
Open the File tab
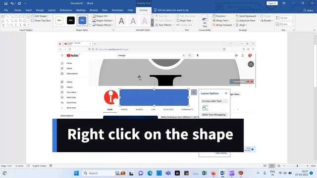(x=6, y=10)
